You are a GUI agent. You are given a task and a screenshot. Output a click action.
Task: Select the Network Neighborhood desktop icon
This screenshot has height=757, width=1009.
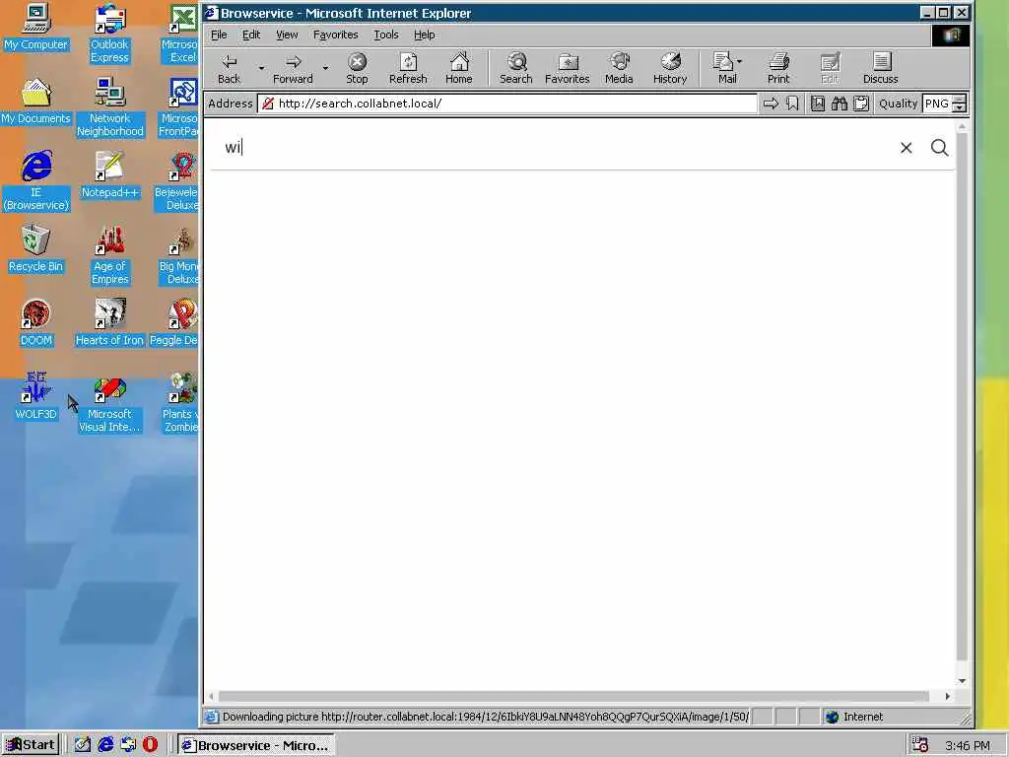[x=109, y=107]
